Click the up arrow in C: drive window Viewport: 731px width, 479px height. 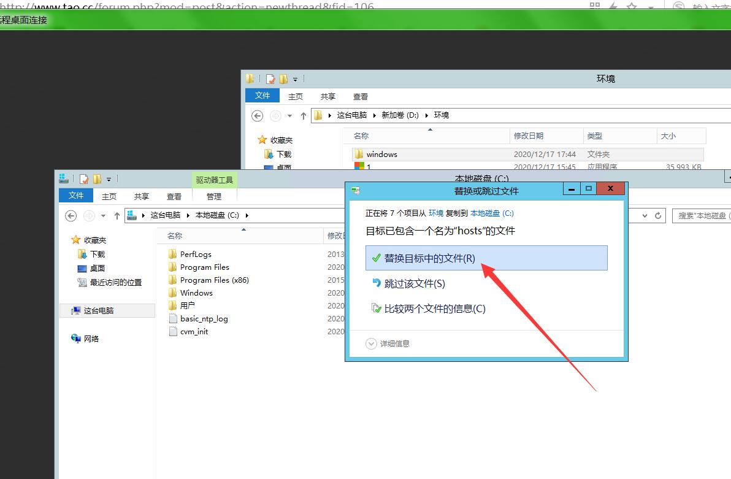point(117,215)
